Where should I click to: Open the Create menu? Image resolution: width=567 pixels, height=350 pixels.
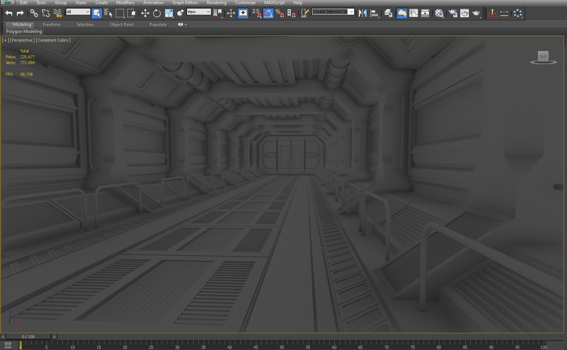coord(101,3)
